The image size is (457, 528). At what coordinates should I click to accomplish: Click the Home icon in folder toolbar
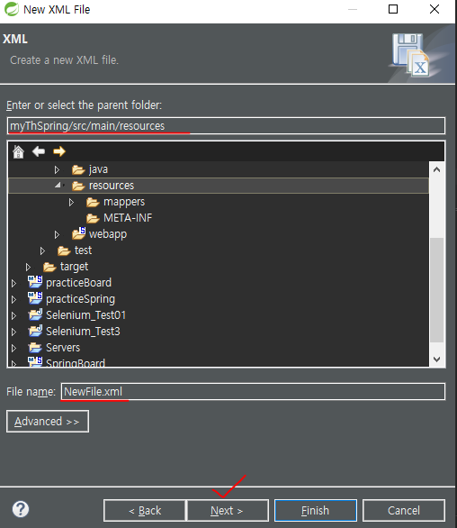coord(18,151)
